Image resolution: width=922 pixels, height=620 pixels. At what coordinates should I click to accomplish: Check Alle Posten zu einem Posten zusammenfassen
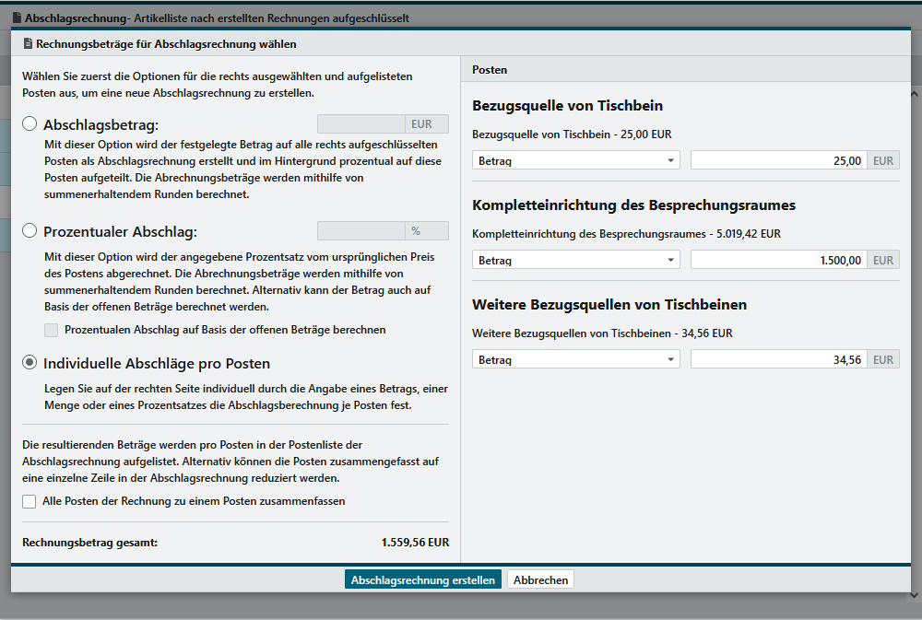tap(30, 501)
